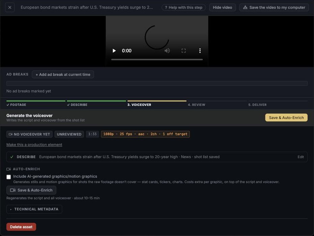Click the yellow Save & Auto-Enrich button
This screenshot has width=314, height=236.
(286, 118)
